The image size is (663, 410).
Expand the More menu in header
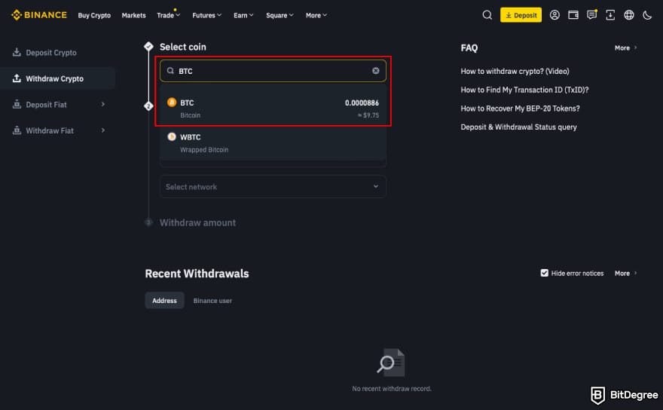point(316,15)
